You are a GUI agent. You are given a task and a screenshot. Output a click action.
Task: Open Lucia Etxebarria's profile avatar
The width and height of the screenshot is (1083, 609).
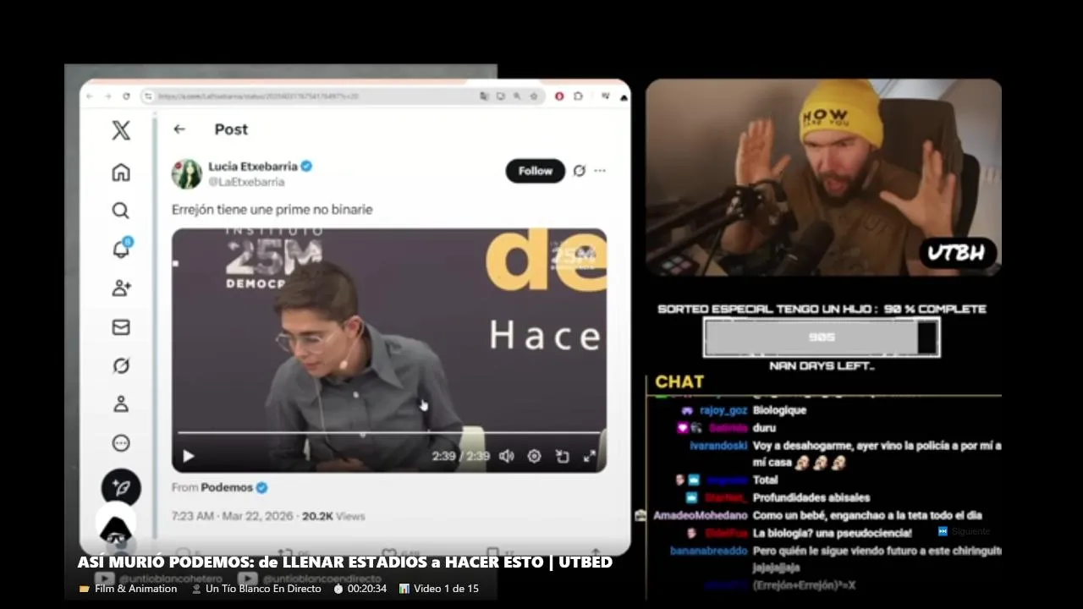click(x=187, y=173)
